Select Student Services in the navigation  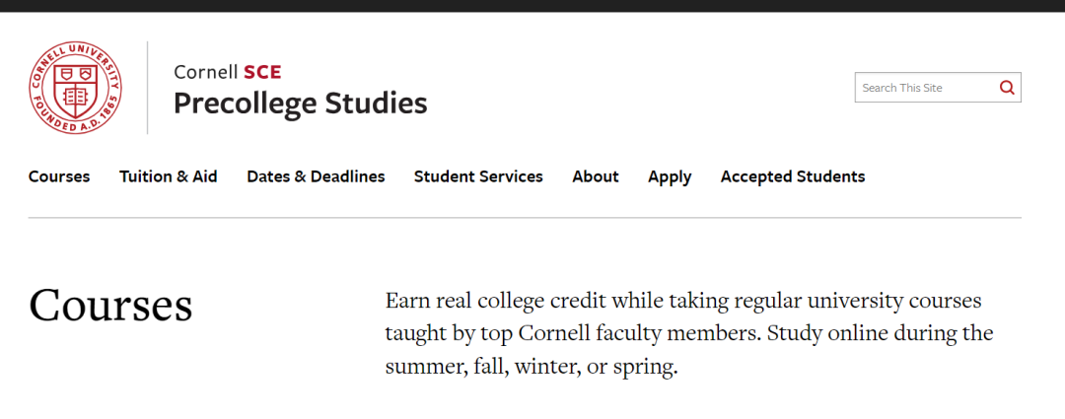point(478,176)
